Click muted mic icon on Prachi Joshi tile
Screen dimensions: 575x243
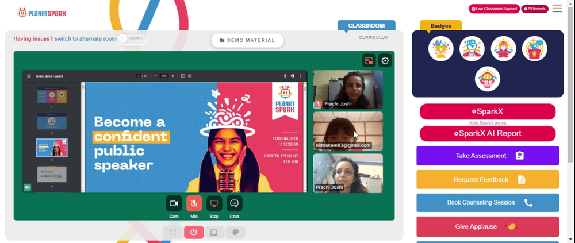[317, 104]
